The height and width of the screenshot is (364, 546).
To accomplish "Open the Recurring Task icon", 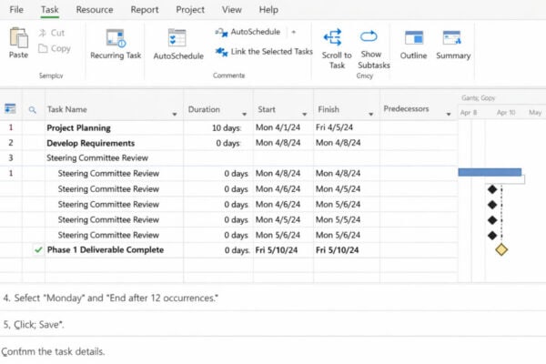I will coord(116,38).
